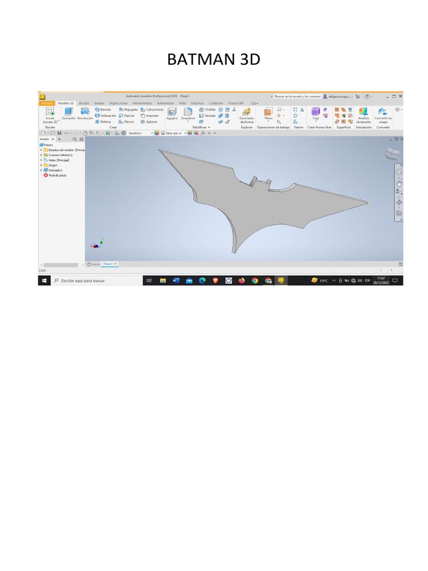
Task: Start a new 2D sketch with Iniciar boceto 2D
Action: pos(50,115)
